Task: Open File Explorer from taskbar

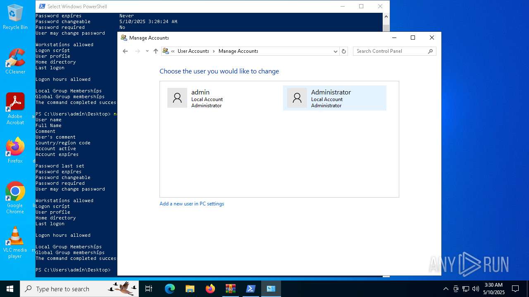Action: point(190,289)
